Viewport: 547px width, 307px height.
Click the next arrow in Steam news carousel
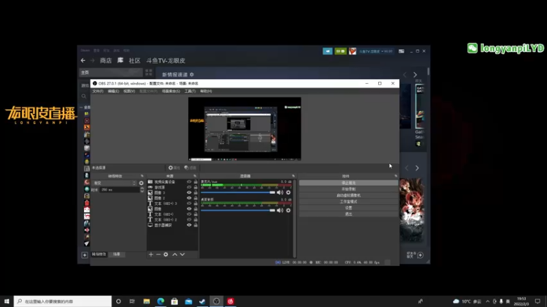click(415, 75)
